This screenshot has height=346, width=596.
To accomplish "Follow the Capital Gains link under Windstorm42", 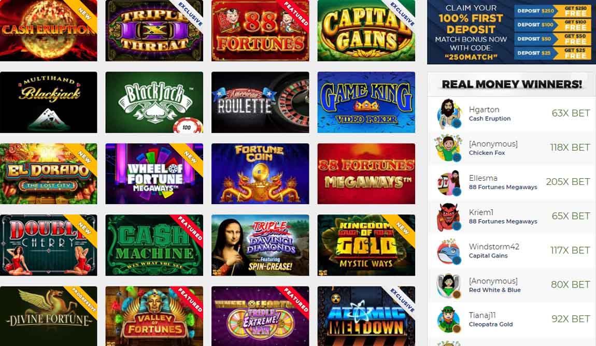I will click(488, 255).
